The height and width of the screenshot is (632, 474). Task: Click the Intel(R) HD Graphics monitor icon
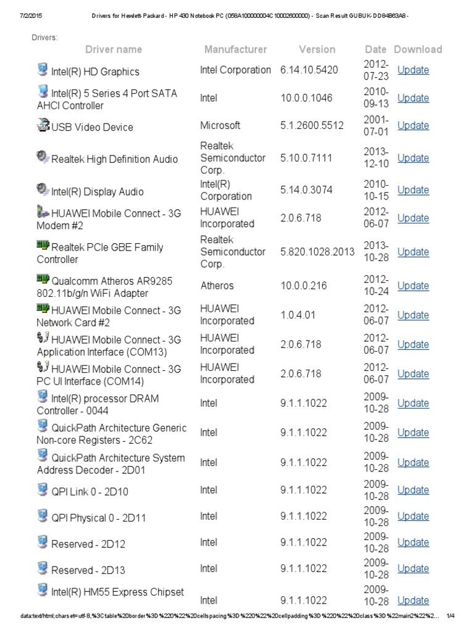[43, 69]
